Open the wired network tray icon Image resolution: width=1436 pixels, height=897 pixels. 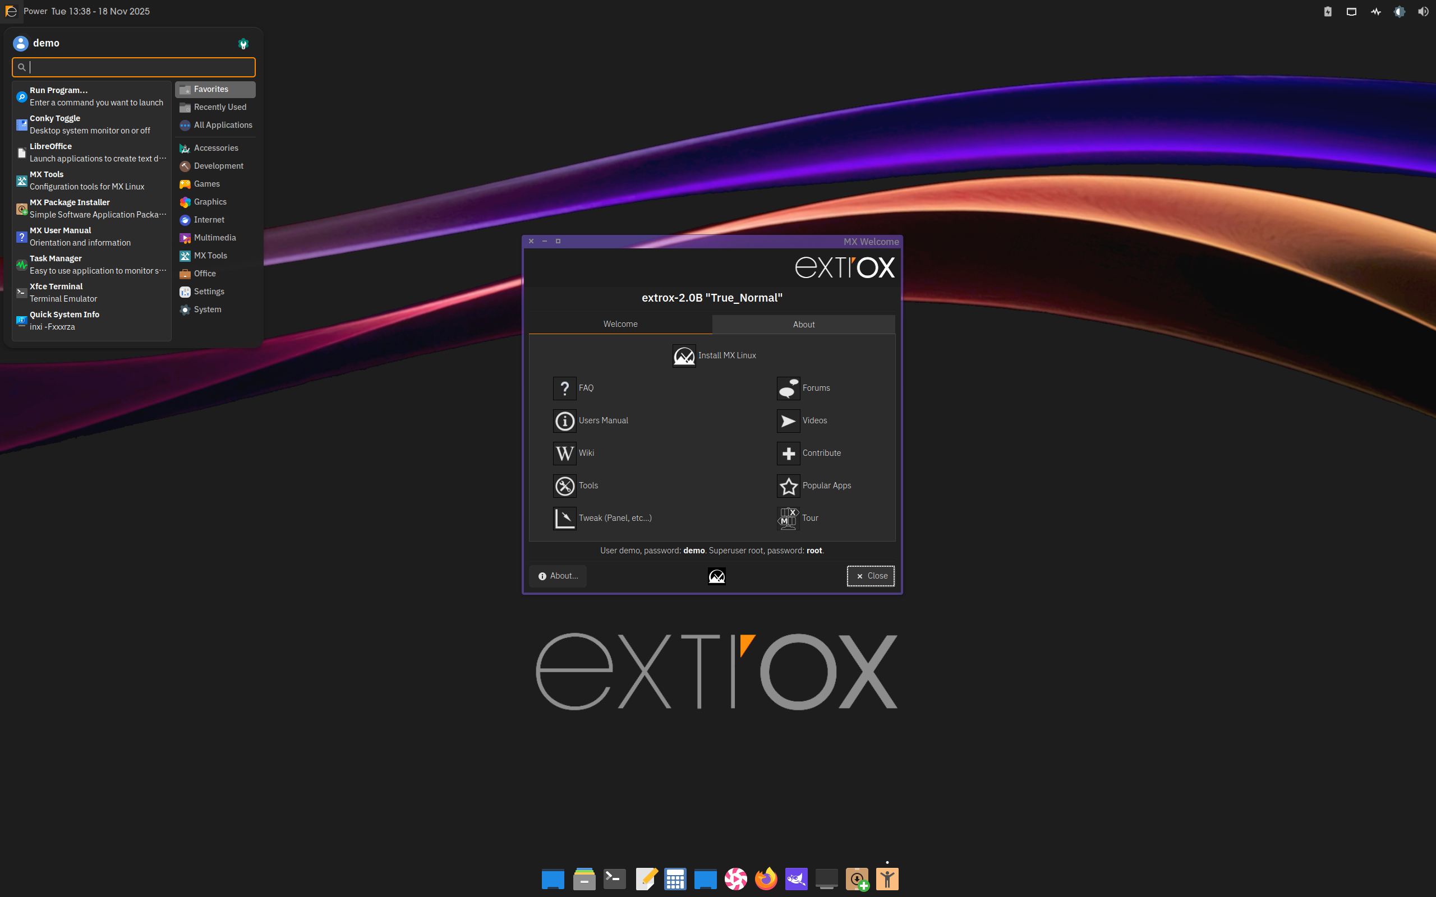click(x=1351, y=11)
